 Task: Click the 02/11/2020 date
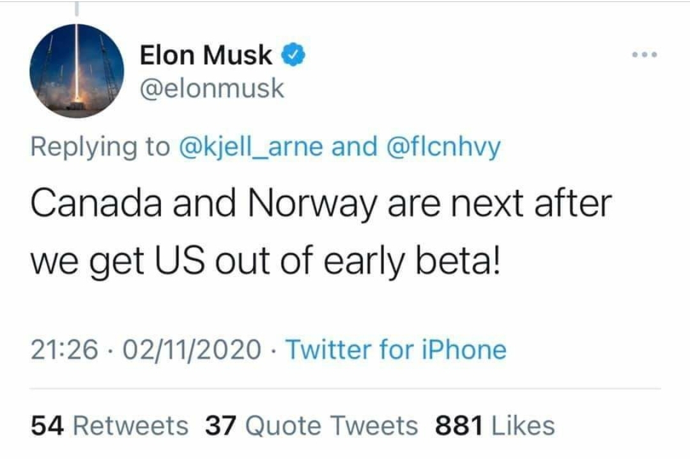[192, 350]
